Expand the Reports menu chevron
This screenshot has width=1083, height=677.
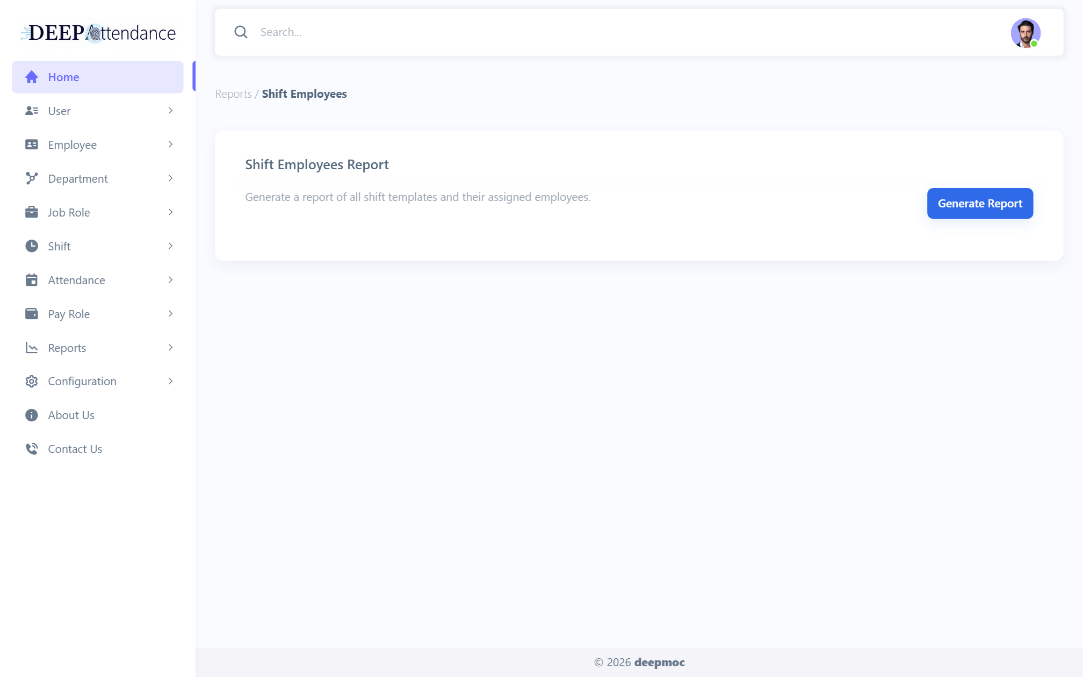coord(170,348)
